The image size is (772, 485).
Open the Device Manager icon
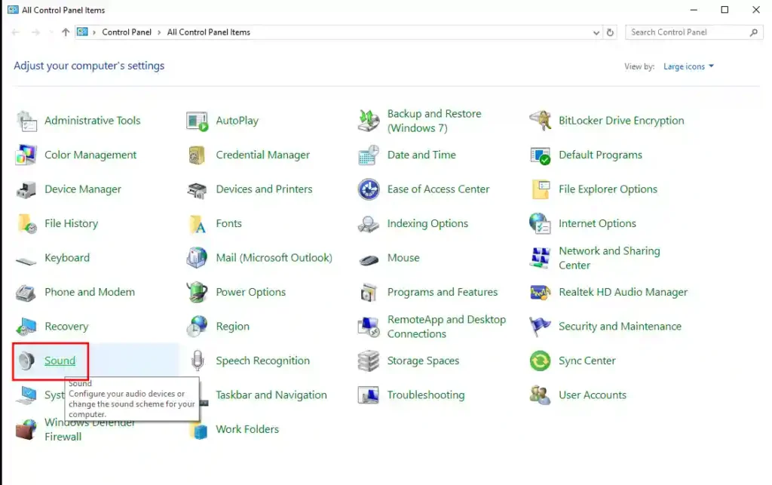point(26,189)
